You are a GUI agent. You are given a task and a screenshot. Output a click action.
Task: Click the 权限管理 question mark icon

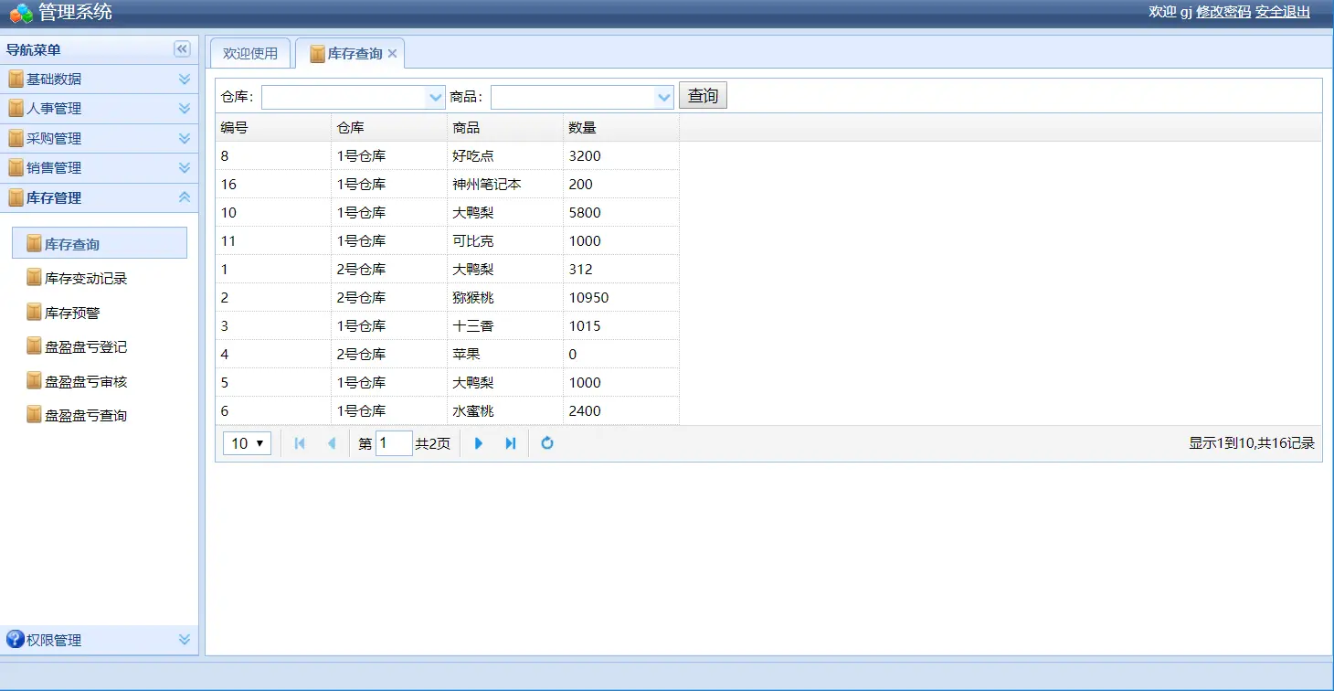point(16,640)
